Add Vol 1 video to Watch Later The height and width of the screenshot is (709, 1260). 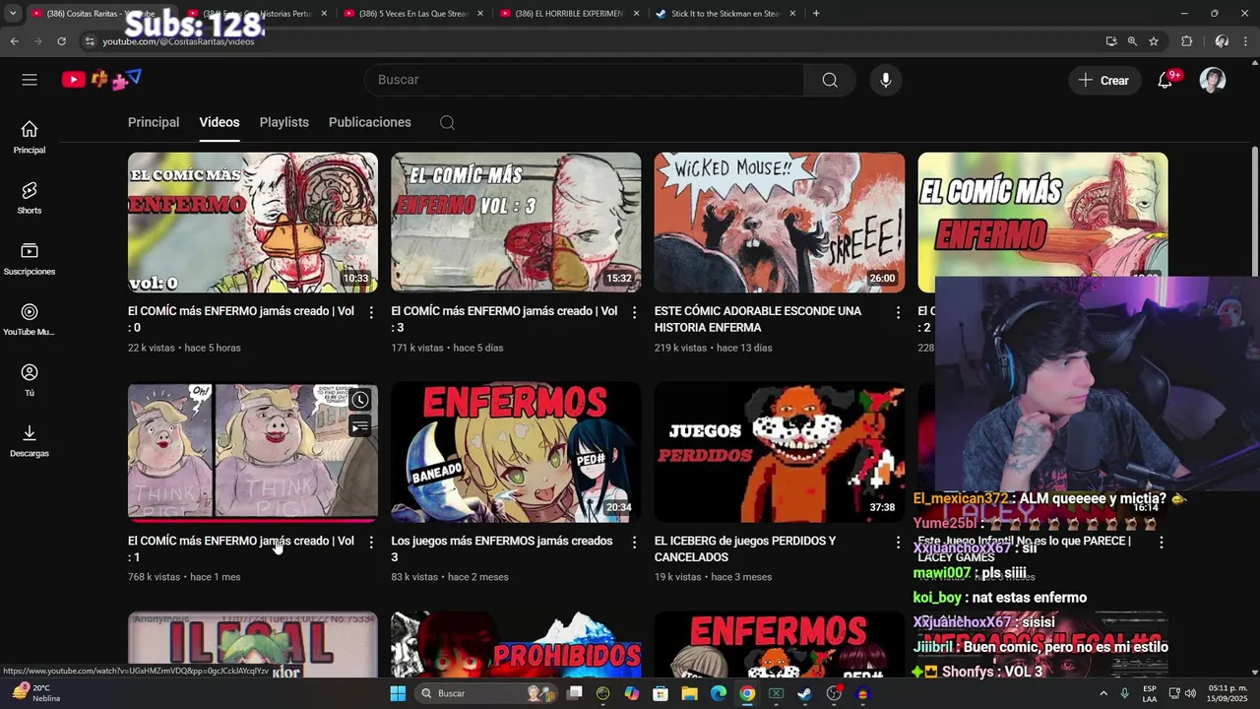[360, 400]
